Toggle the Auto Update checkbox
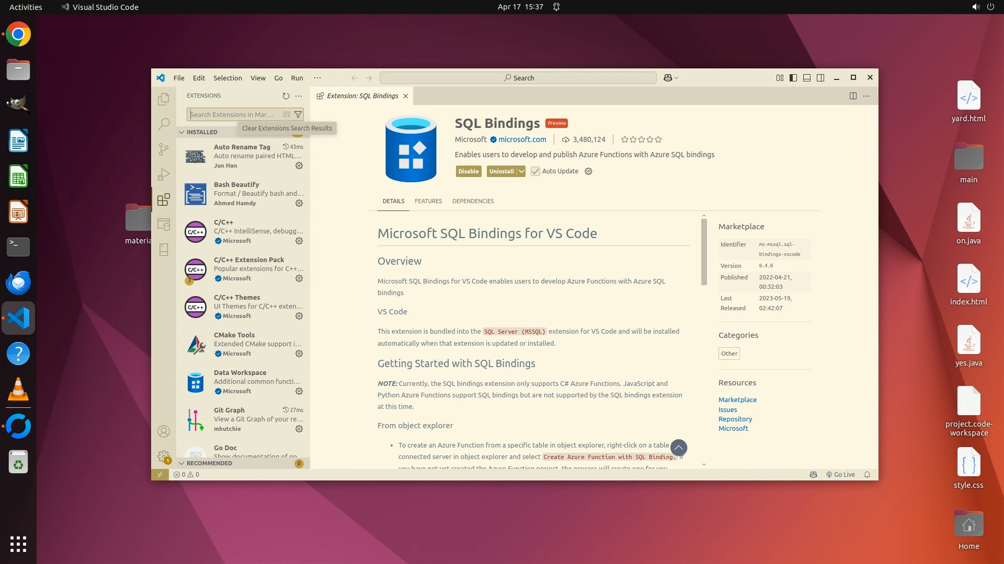The width and height of the screenshot is (1004, 564). pyautogui.click(x=535, y=171)
